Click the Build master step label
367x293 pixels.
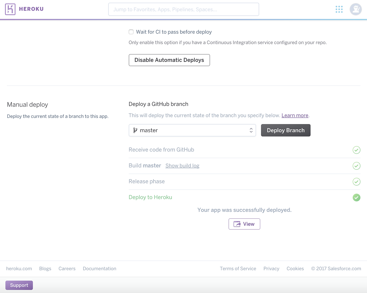point(145,165)
